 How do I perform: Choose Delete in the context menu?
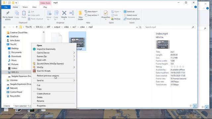click(40, 97)
